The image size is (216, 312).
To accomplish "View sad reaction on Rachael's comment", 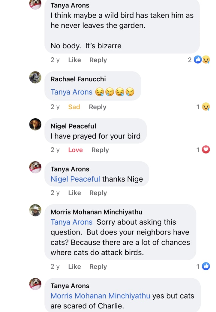I will tap(205, 107).
